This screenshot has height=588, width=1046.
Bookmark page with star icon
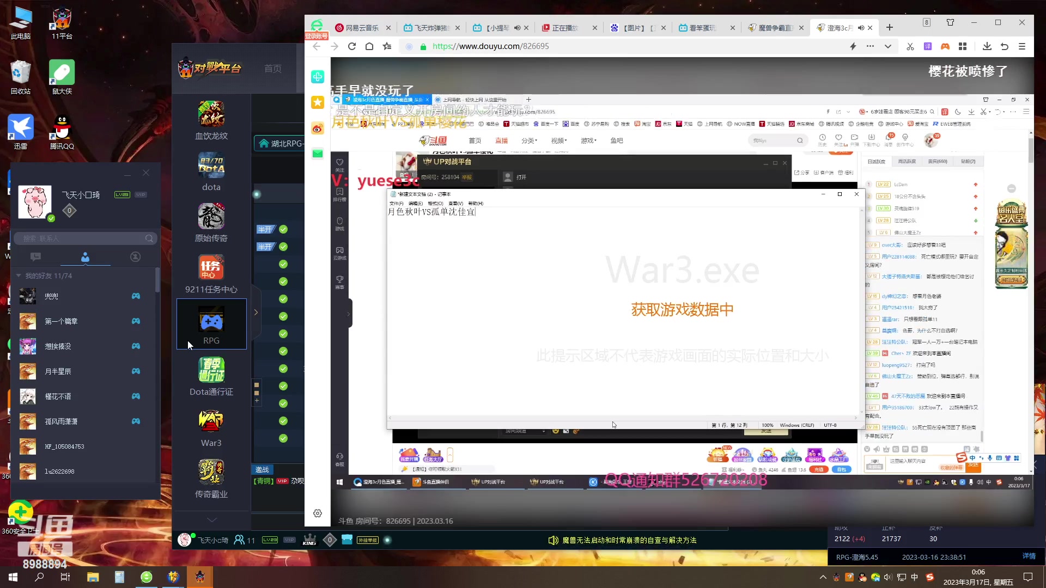(387, 46)
